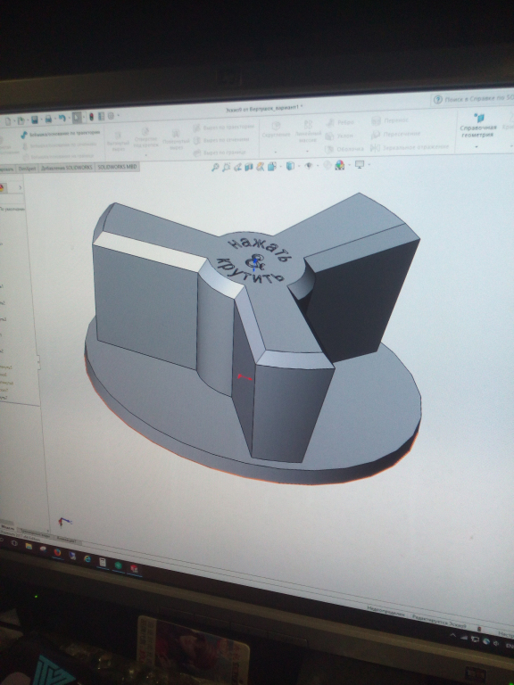Save the model with the floppy disk icon
This screenshot has width=514, height=685.
pos(35,120)
